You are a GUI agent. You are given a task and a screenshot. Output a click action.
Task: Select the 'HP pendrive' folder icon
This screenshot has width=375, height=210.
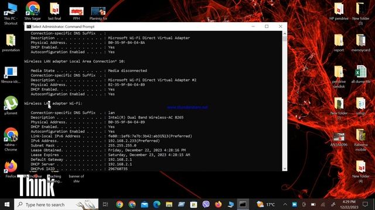(339, 9)
